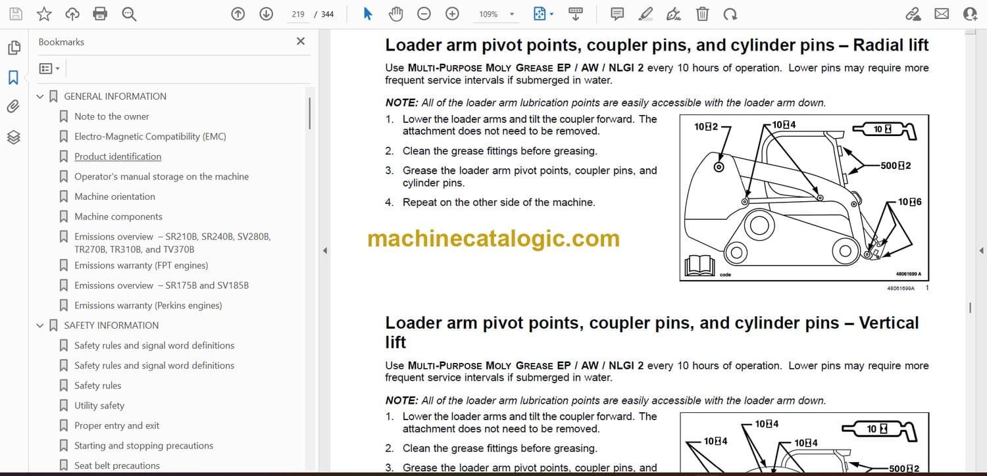Click the Radial lift loader diagram
Image resolution: width=987 pixels, height=476 pixels.
804,198
